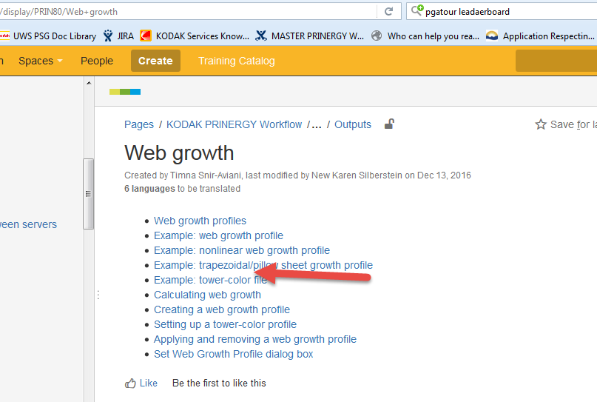Open the Application Respectin... bookmark
This screenshot has height=402, width=597.
click(x=540, y=36)
